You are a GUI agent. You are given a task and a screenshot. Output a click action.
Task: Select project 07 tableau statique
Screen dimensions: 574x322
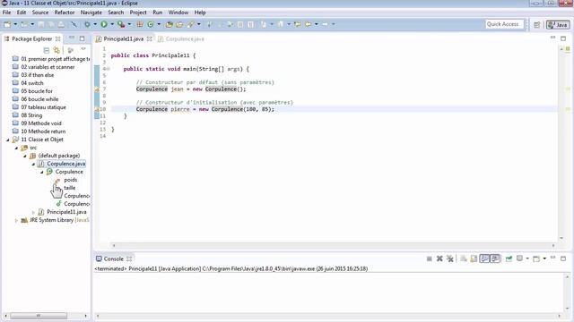(x=39, y=107)
